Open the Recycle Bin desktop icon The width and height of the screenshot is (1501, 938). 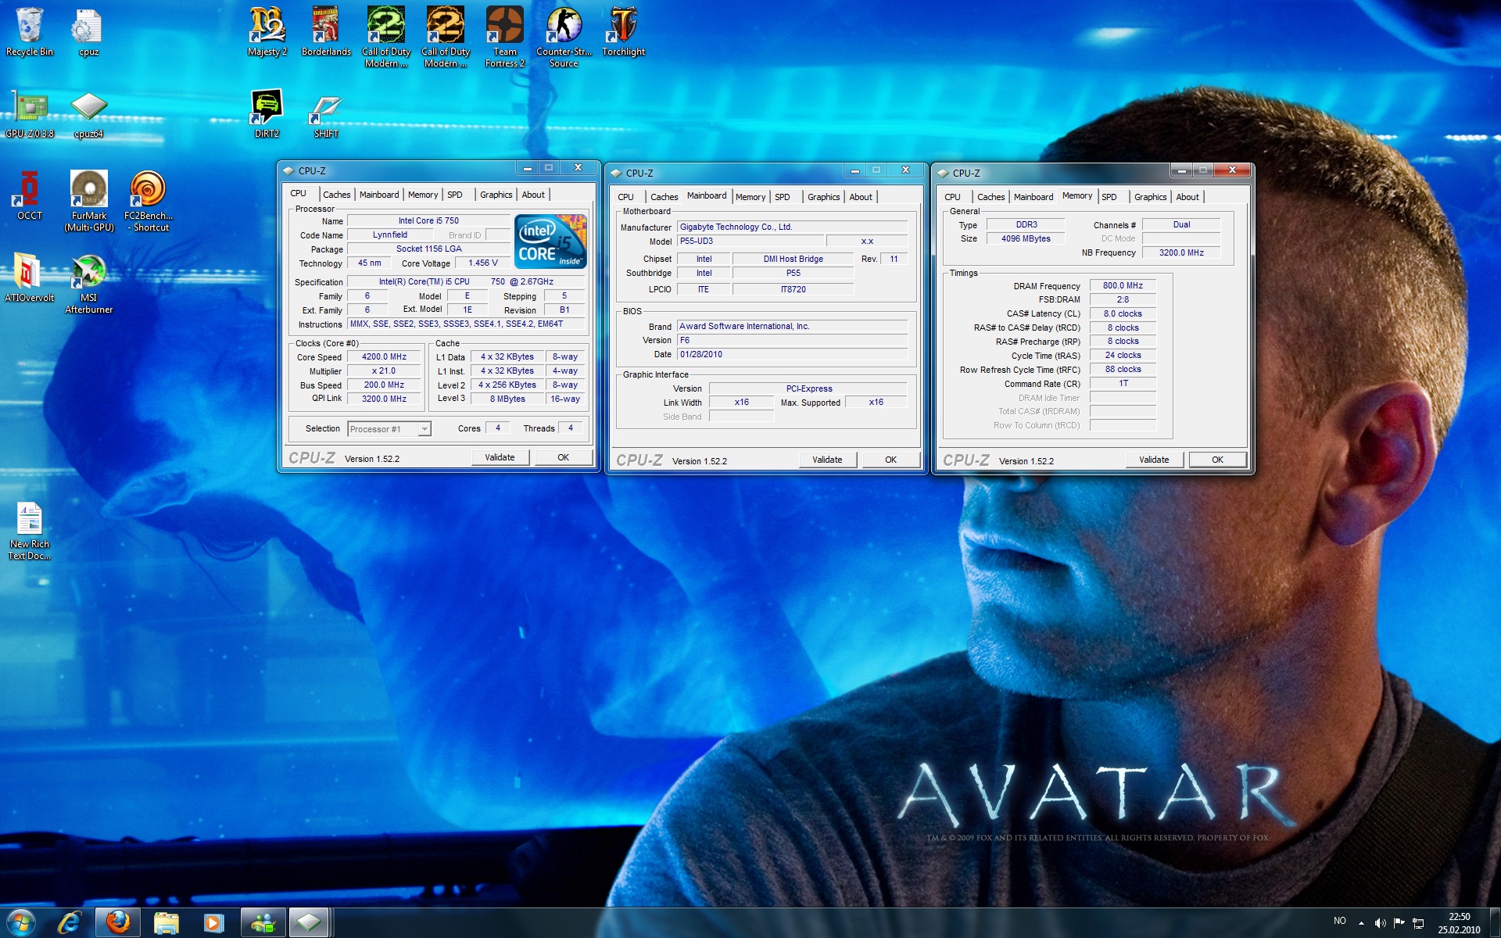click(30, 31)
